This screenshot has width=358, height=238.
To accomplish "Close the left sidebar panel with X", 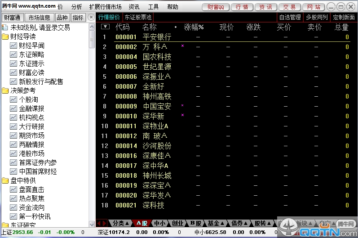I will pyautogui.click(x=91, y=18).
